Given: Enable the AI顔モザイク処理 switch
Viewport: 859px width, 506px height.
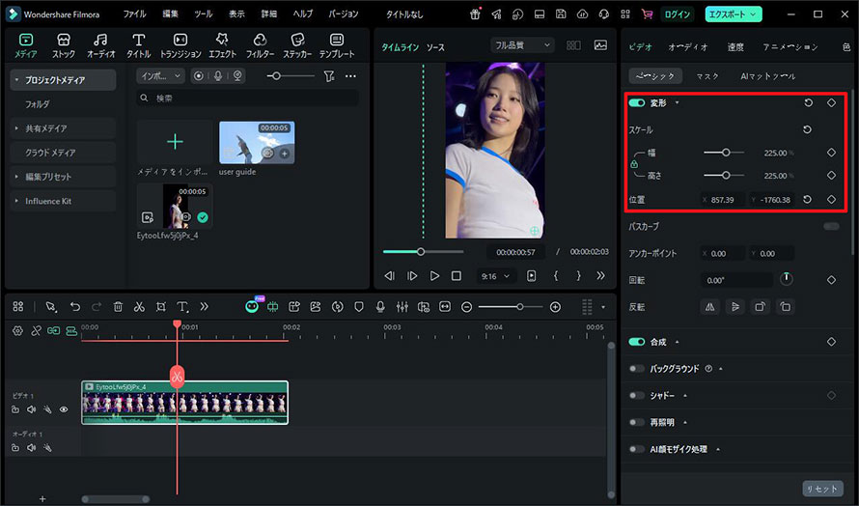Looking at the screenshot, I should click(x=637, y=449).
